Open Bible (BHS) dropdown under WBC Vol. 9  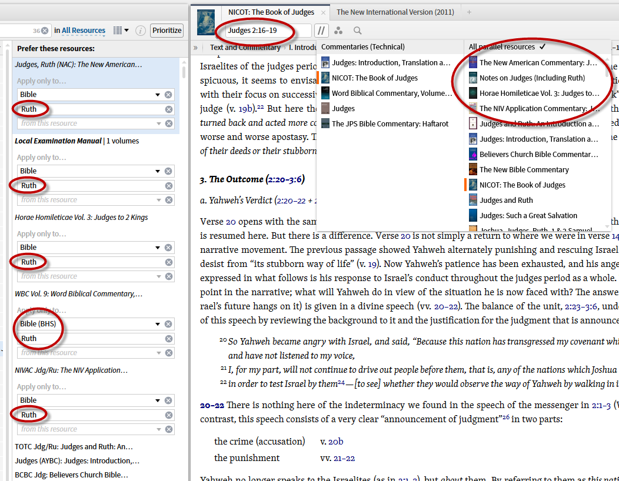coord(158,325)
